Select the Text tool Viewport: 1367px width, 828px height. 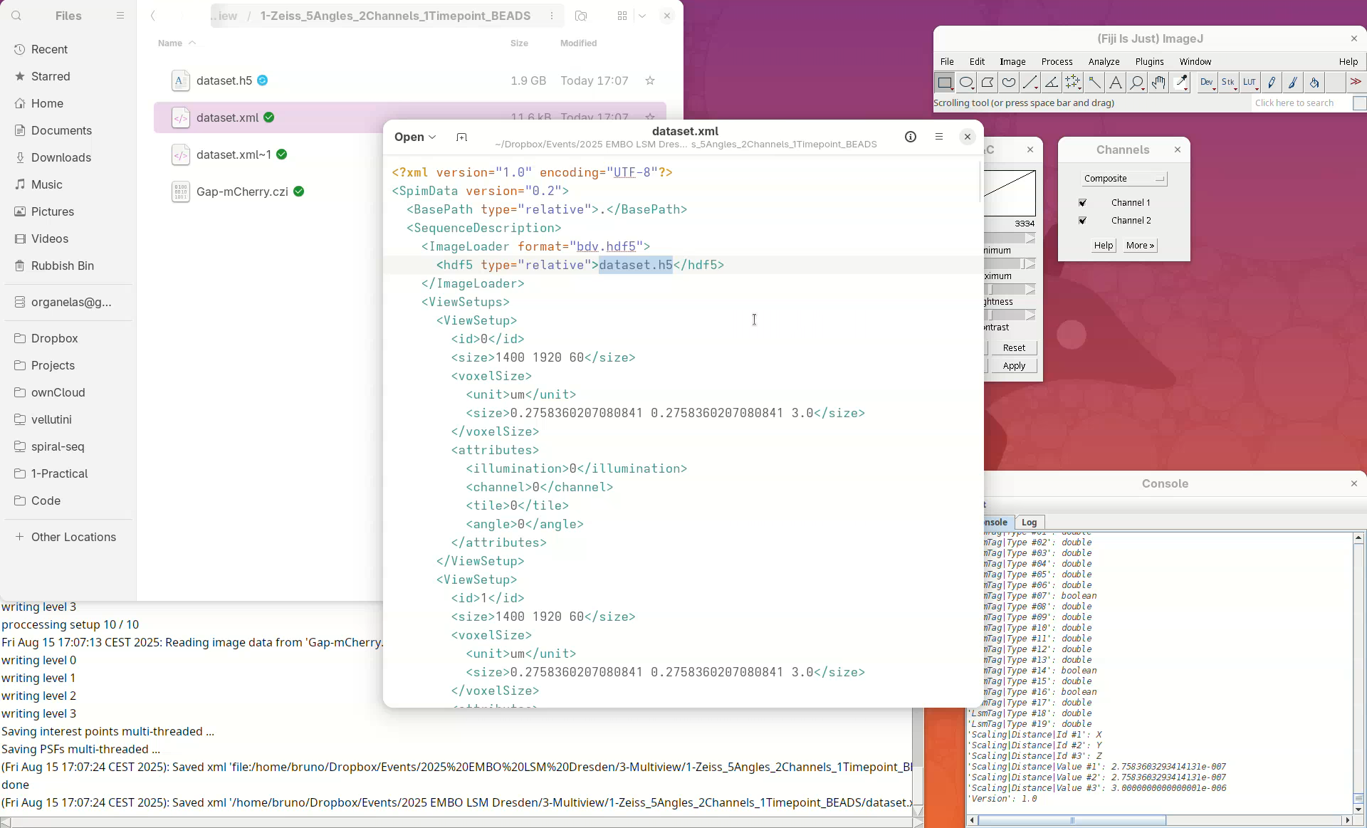(x=1116, y=83)
